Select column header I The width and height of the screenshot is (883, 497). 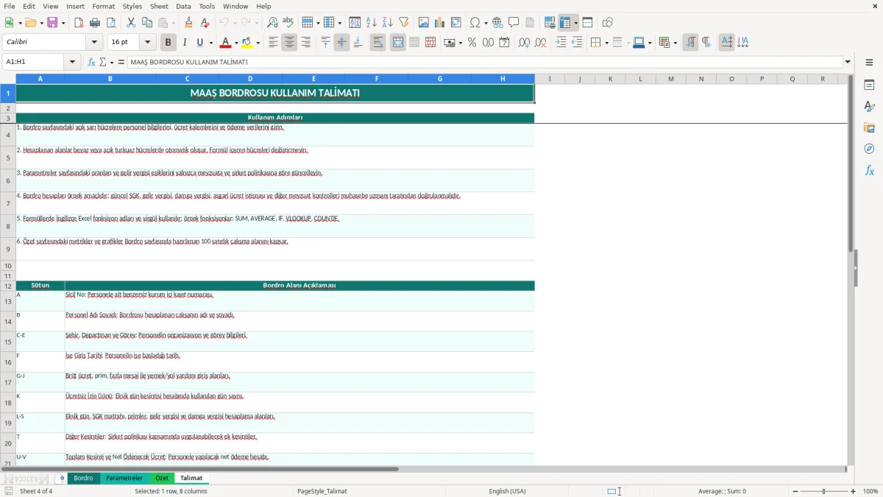(550, 79)
